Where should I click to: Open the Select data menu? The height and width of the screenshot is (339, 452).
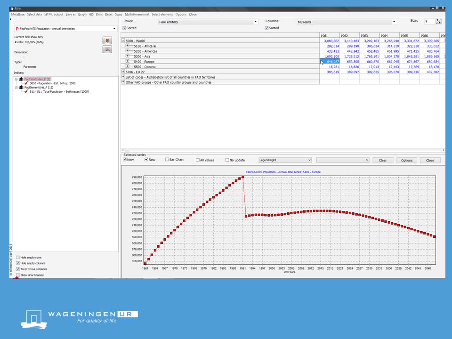click(x=34, y=15)
